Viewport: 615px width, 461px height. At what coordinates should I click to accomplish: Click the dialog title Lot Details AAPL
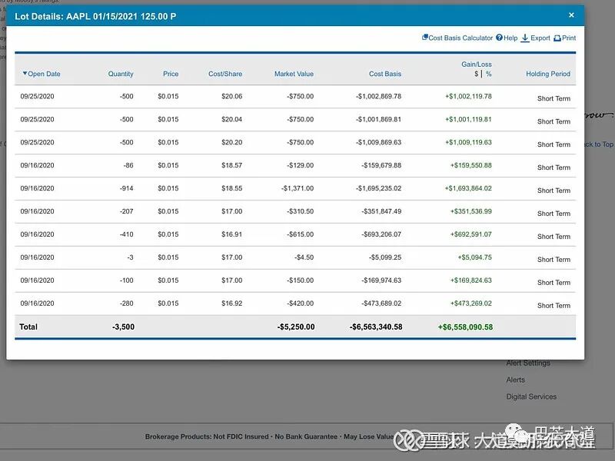pos(95,16)
